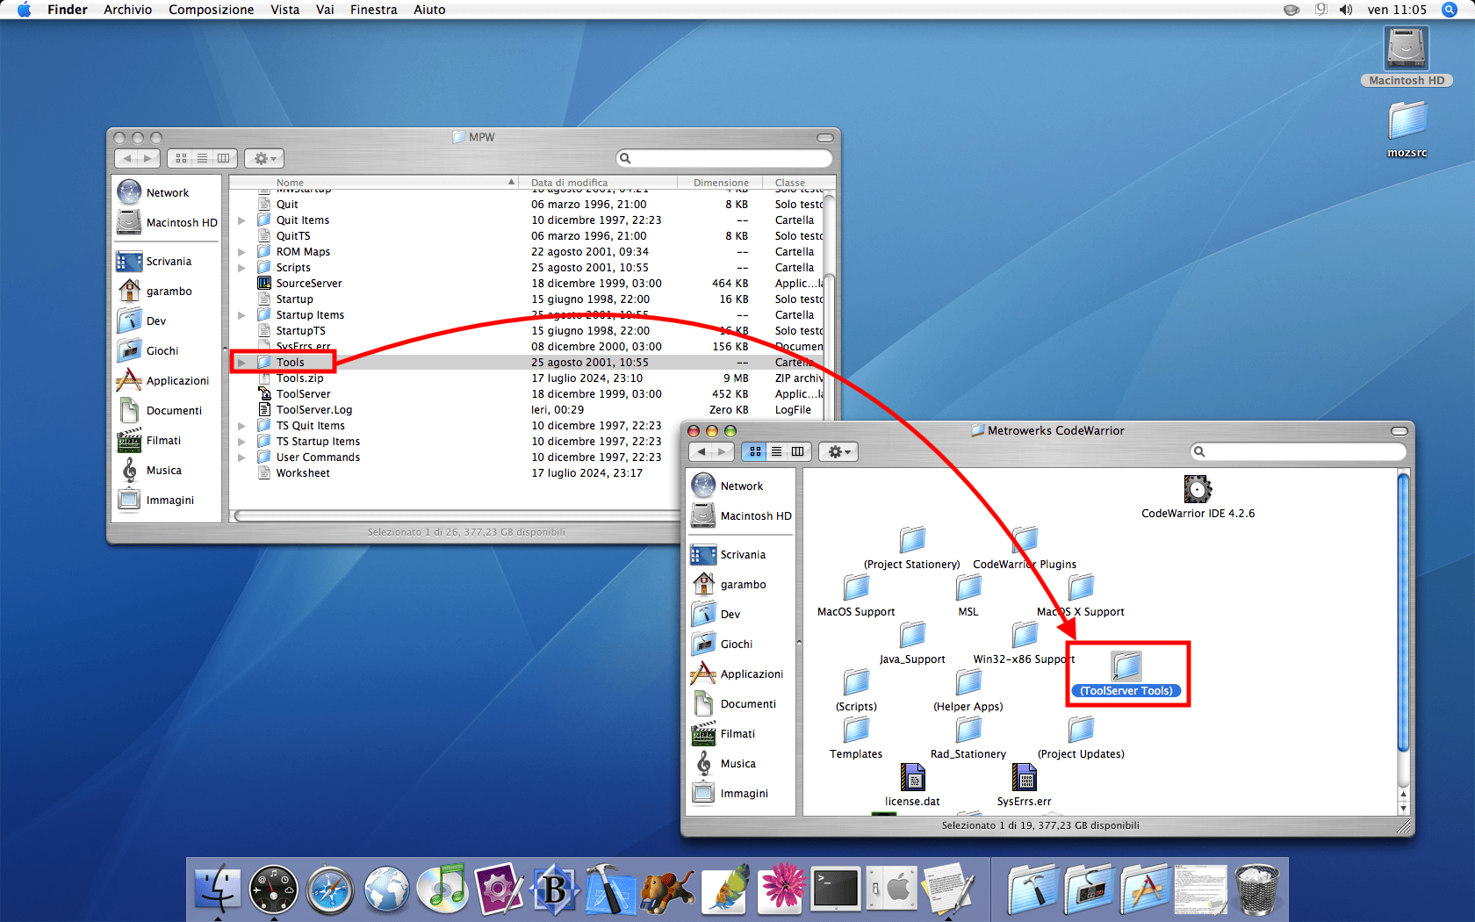The width and height of the screenshot is (1475, 922).
Task: Expand the ROM Maps folder triangle
Action: [x=241, y=252]
